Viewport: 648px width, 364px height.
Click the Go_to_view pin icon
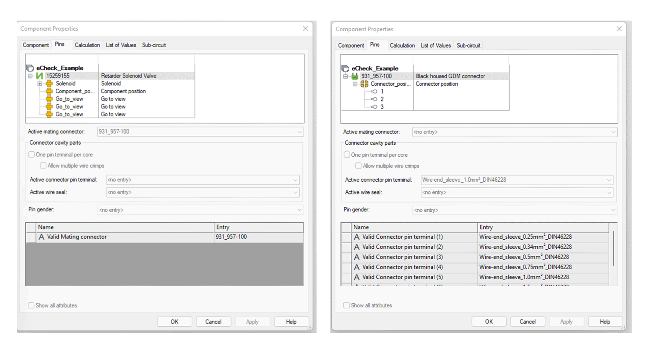coord(49,99)
